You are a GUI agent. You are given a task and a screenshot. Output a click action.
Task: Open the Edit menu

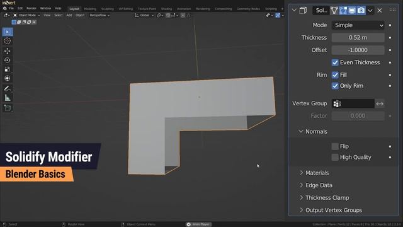(x=20, y=8)
